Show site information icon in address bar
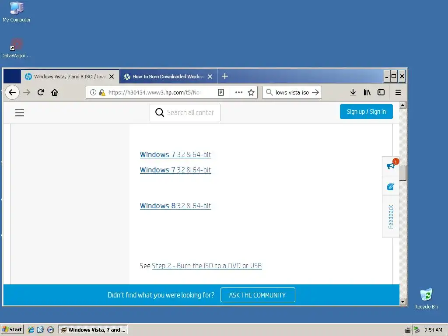The width and height of the screenshot is (448, 336). (x=93, y=92)
